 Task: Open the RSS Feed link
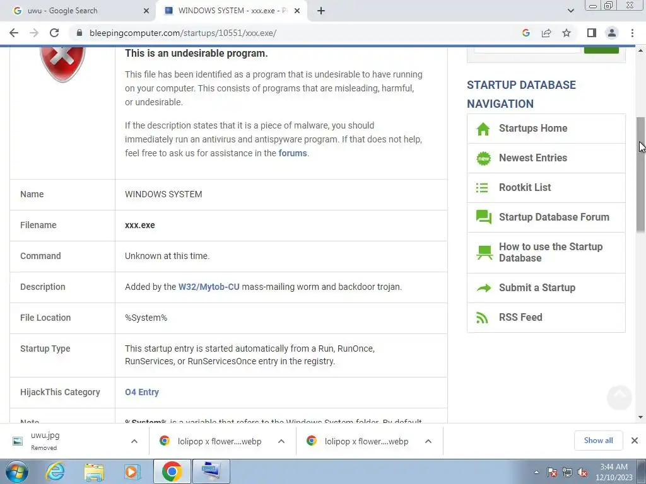coord(520,318)
